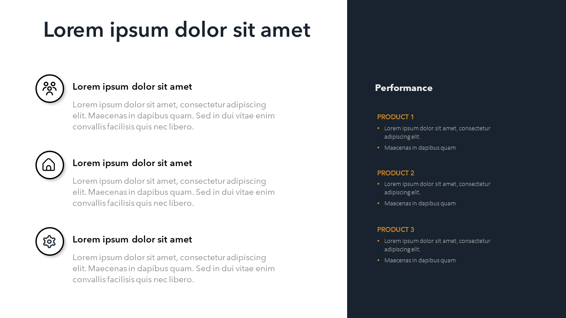Click the heading beside the gear icon
566x318 pixels.
coord(132,239)
